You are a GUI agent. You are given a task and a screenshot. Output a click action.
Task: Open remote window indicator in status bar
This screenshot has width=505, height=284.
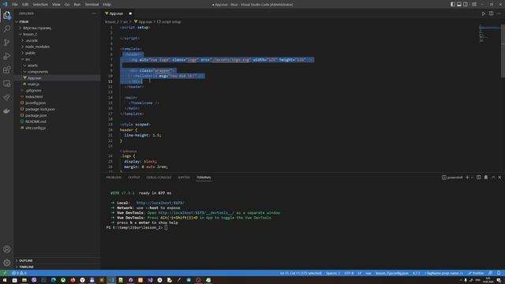tap(5, 273)
